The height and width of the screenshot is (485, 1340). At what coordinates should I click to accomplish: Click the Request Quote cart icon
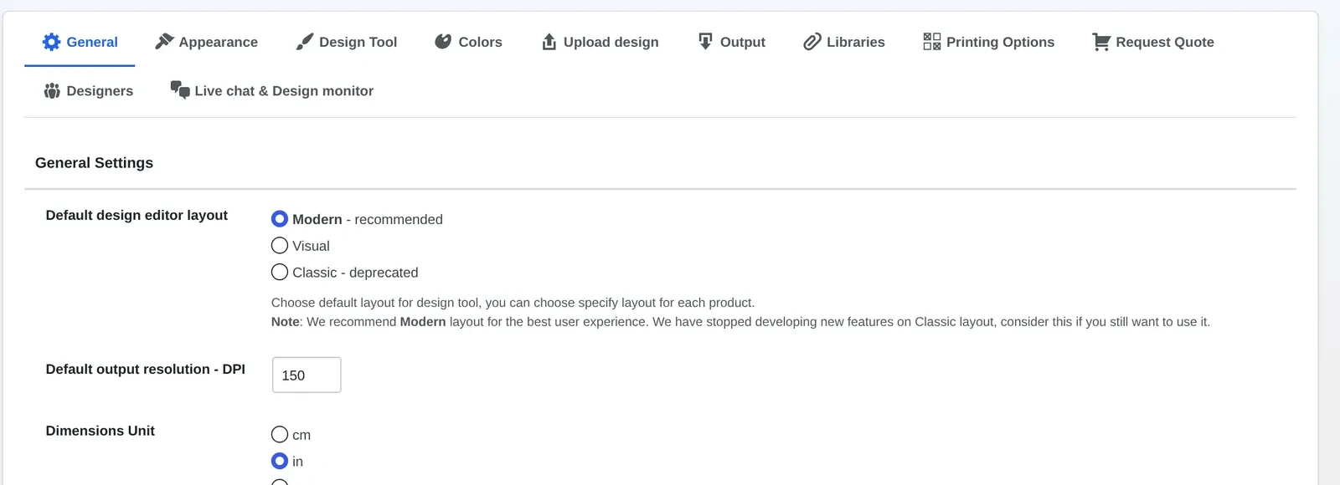point(1101,42)
